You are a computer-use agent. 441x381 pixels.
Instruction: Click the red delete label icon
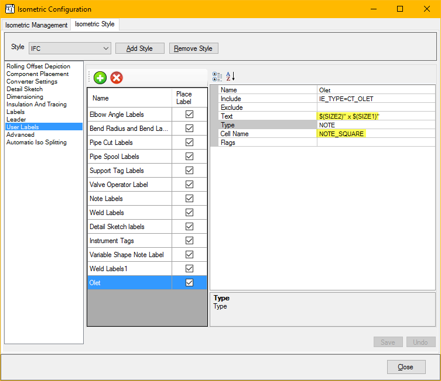point(117,78)
